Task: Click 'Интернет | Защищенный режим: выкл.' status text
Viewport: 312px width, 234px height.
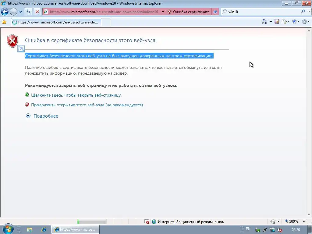Action: 191,222
